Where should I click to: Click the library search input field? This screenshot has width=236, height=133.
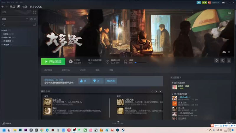click(18, 25)
